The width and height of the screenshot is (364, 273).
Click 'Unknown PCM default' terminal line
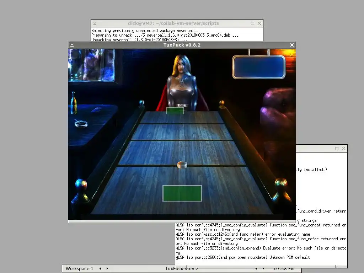tap(243, 257)
